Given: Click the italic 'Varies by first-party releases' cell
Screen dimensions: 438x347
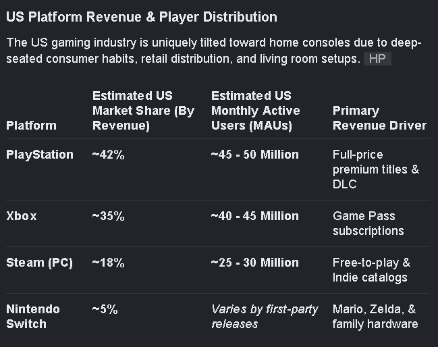Looking at the screenshot, I should (265, 317).
